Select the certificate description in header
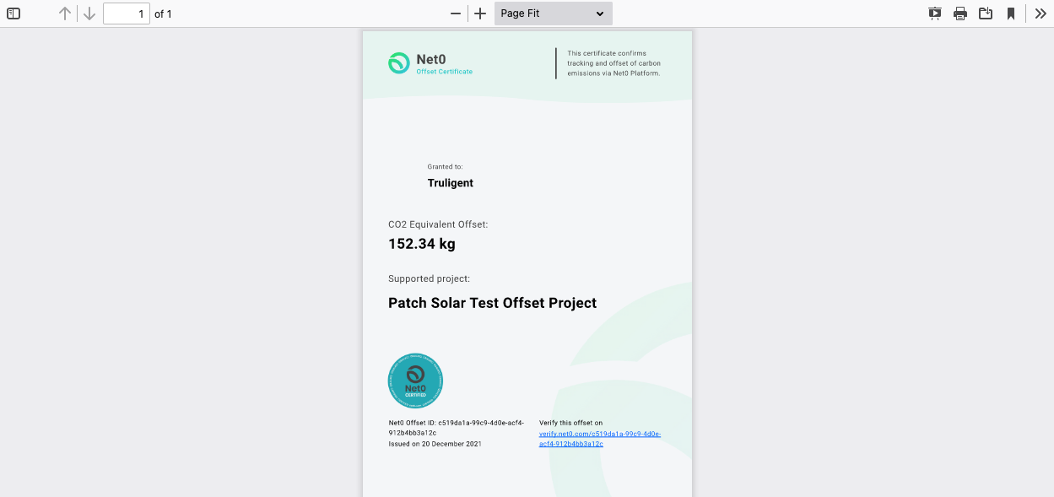 click(x=614, y=63)
